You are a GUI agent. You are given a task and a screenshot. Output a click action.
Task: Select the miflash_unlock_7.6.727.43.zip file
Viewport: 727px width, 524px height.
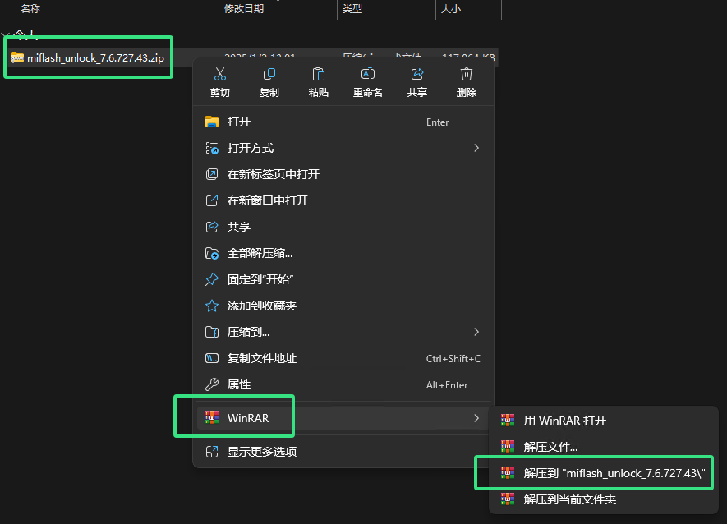[88, 57]
